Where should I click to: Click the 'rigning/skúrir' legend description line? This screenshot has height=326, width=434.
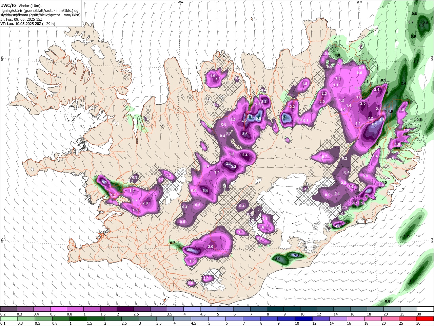tap(39, 11)
